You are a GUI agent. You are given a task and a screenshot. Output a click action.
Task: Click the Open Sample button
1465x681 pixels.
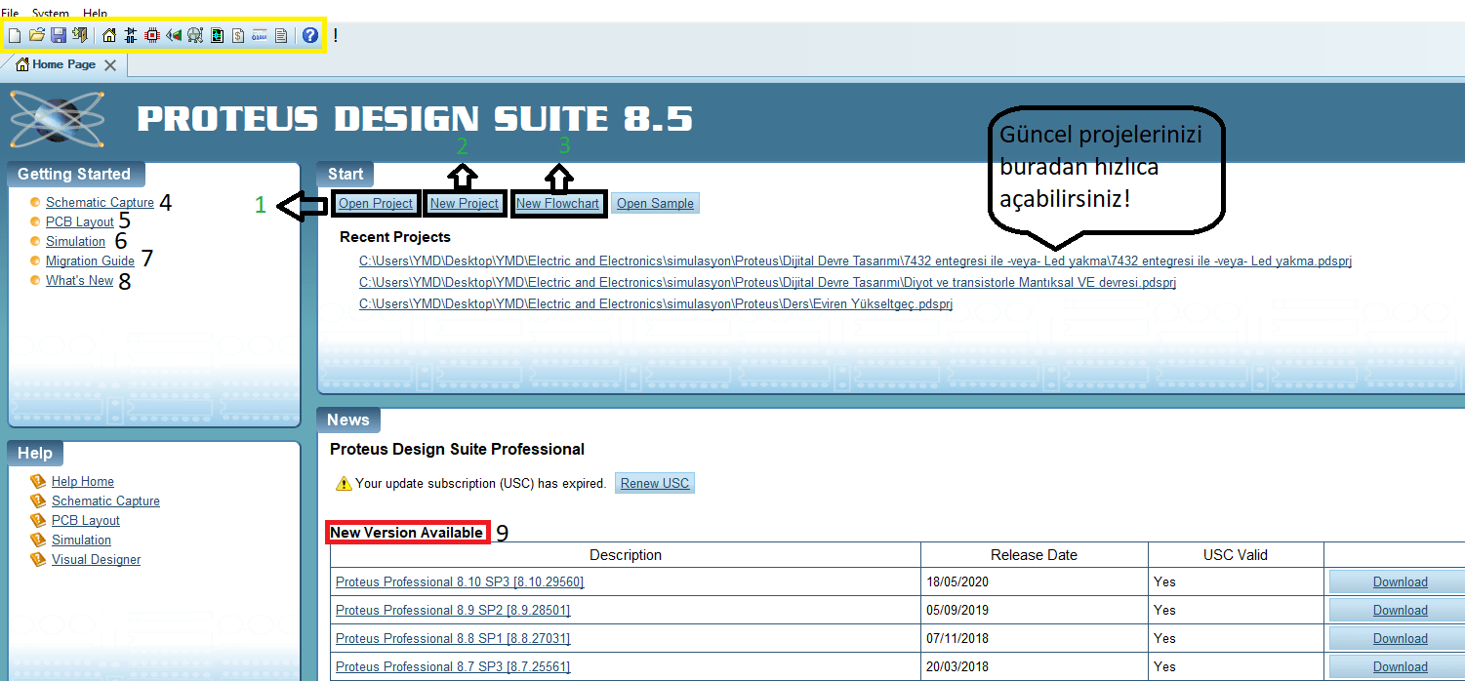point(655,204)
